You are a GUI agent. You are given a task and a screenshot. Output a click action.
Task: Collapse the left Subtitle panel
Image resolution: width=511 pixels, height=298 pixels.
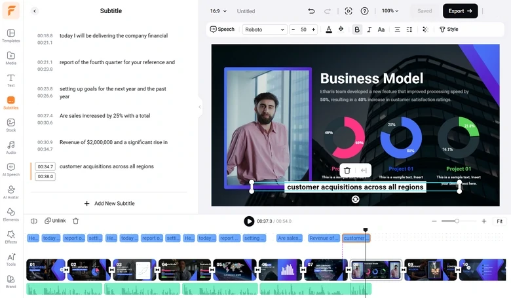199,107
